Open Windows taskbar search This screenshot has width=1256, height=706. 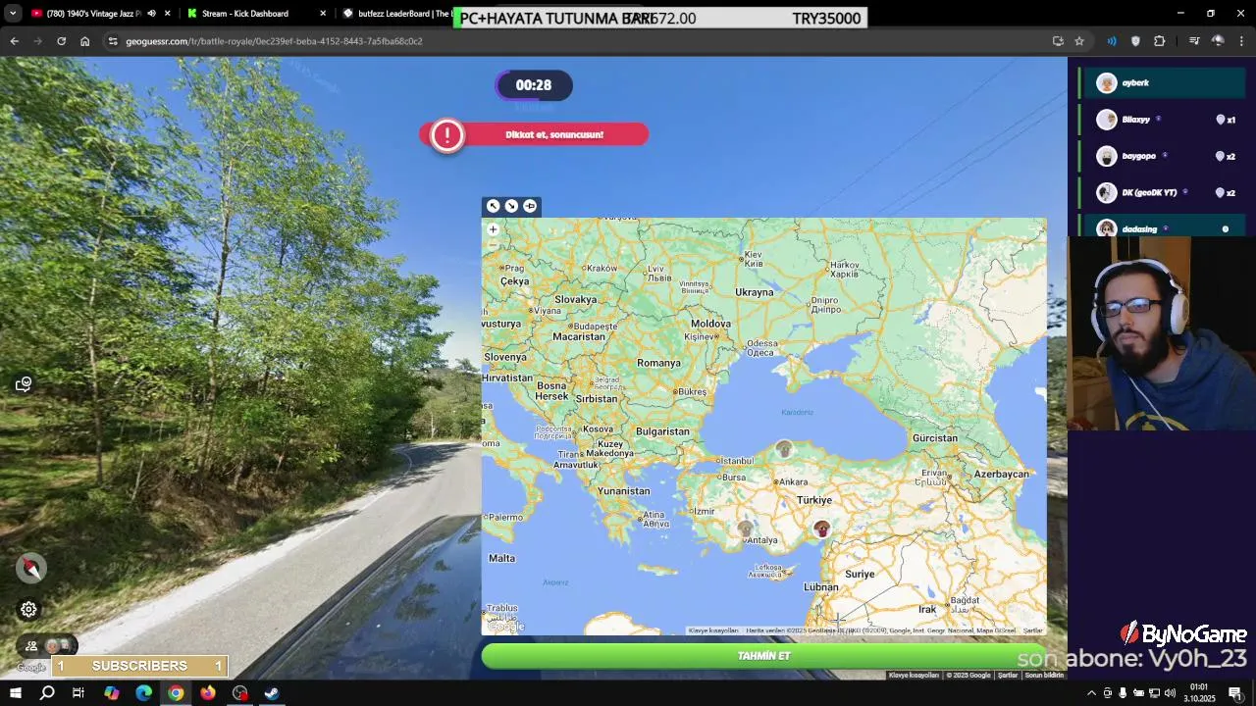point(46,693)
